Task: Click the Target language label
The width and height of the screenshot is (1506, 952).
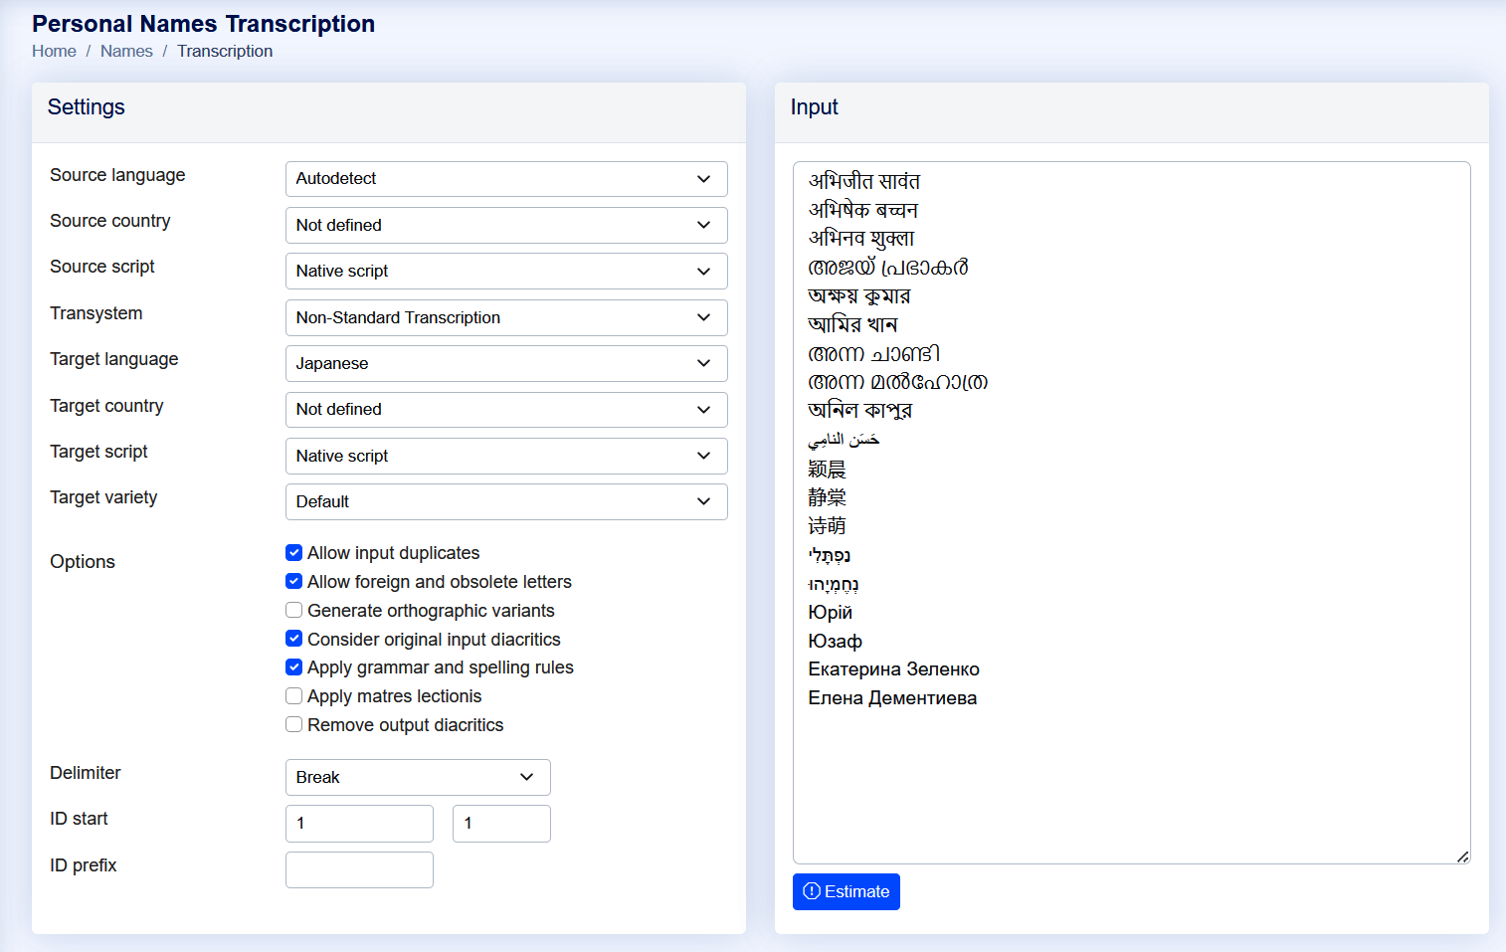Action: 114,359
